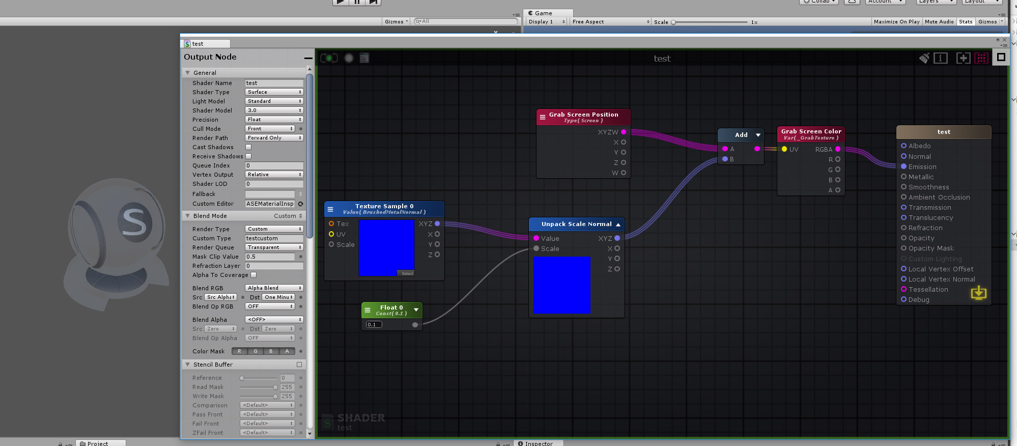Open the Project tab
Image resolution: width=1017 pixels, height=446 pixels.
[101, 443]
